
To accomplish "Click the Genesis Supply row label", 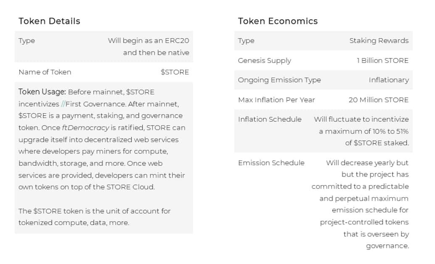I will (264, 61).
